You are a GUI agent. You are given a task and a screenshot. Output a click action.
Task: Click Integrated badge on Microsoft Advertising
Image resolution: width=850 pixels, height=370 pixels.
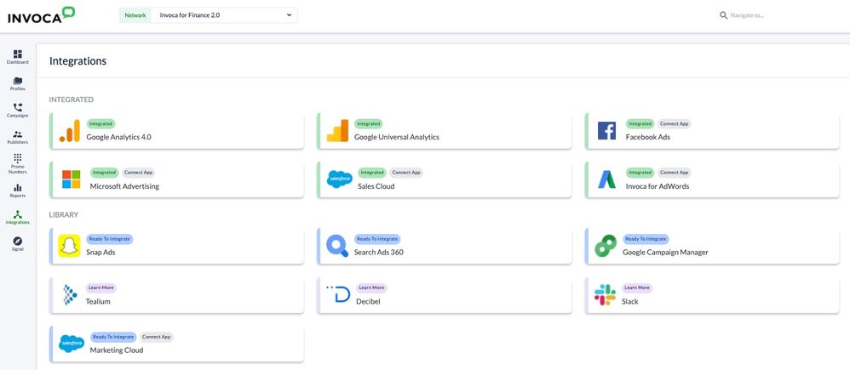[x=104, y=173]
